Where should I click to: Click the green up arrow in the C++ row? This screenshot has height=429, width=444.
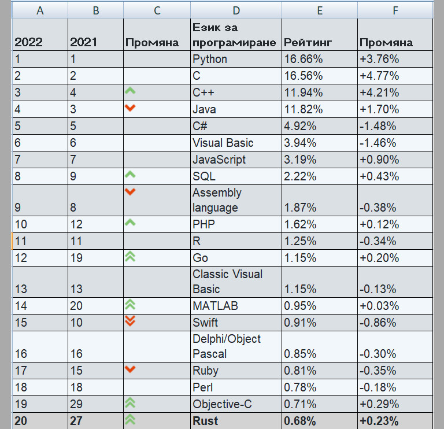pos(131,91)
